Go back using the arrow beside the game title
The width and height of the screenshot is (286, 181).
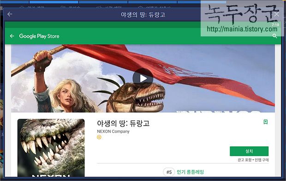click(10, 14)
